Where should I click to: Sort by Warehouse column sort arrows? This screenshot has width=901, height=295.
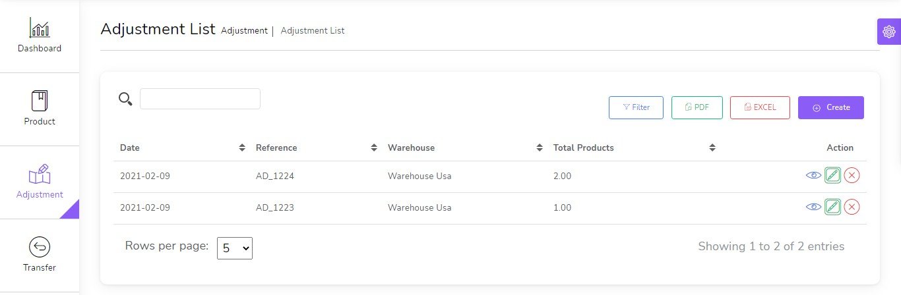tap(540, 147)
